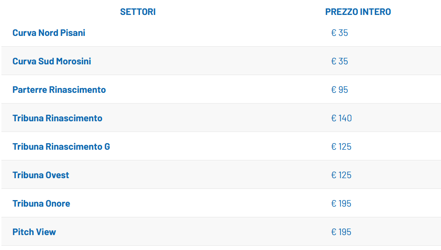Select the Curva Nord Pisani sector name

49,33
